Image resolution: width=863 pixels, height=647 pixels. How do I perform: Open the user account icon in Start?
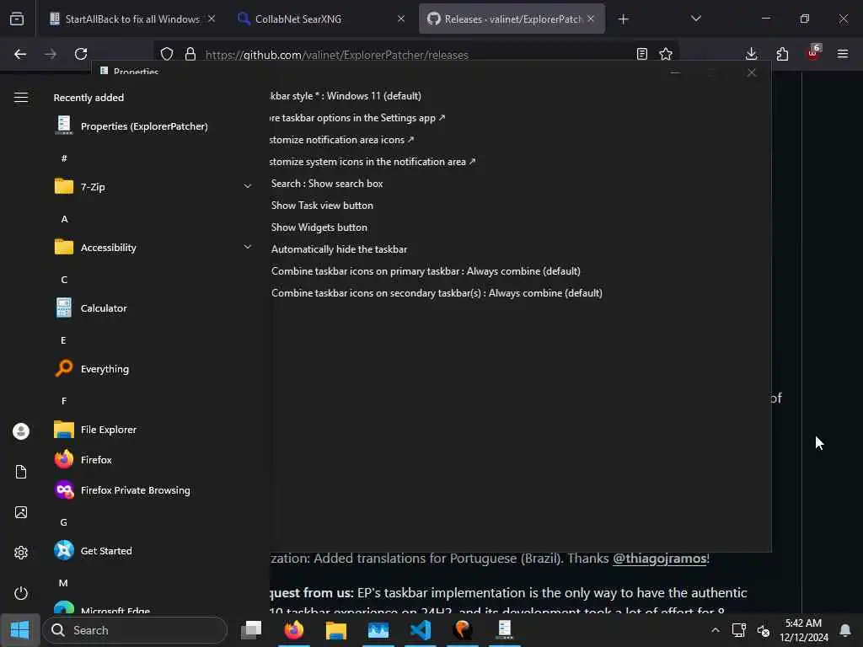click(21, 431)
